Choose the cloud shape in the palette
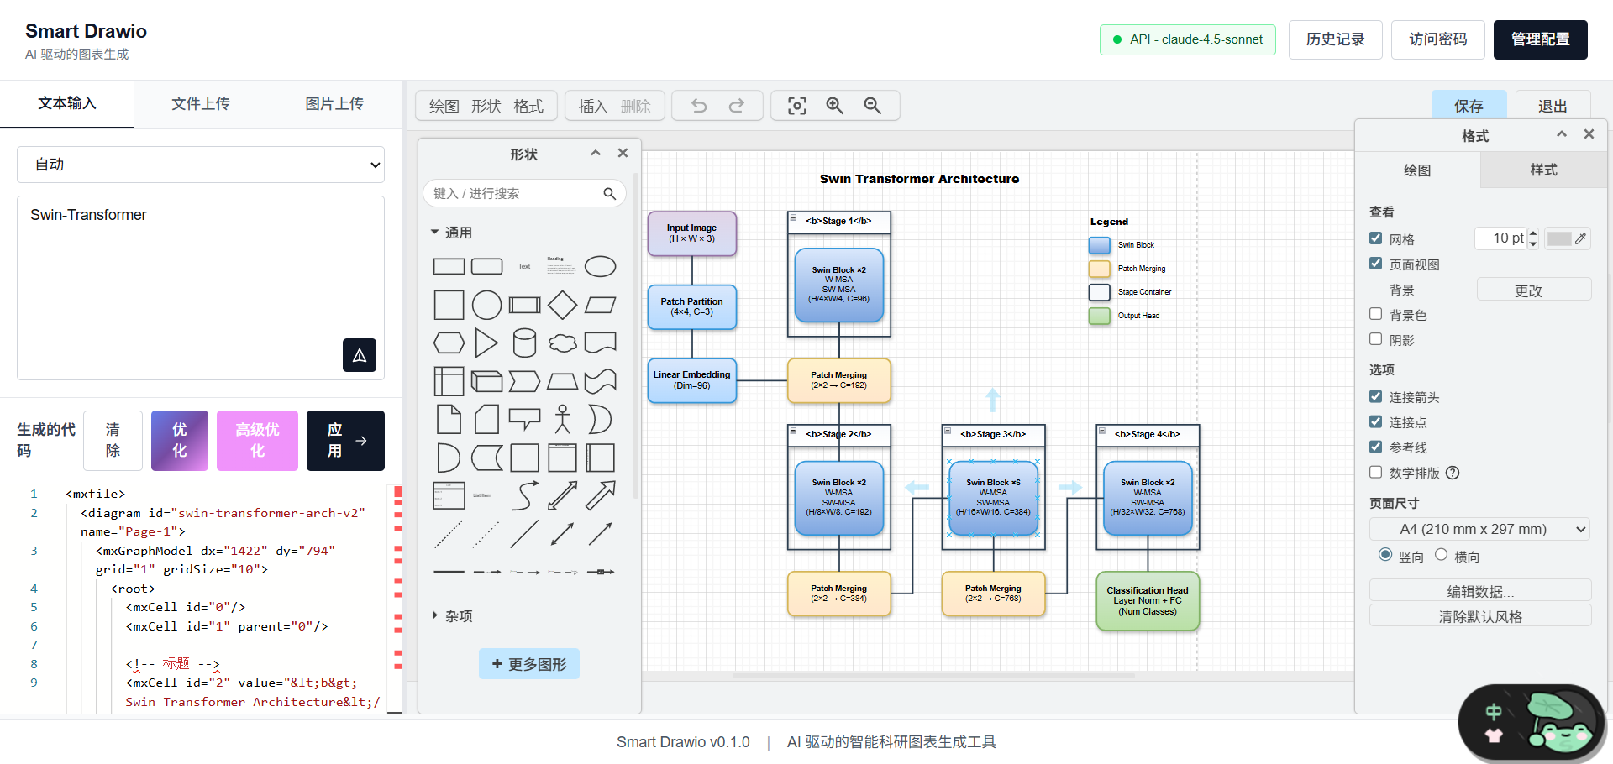Screen dimensions: 1613x764 coord(562,343)
